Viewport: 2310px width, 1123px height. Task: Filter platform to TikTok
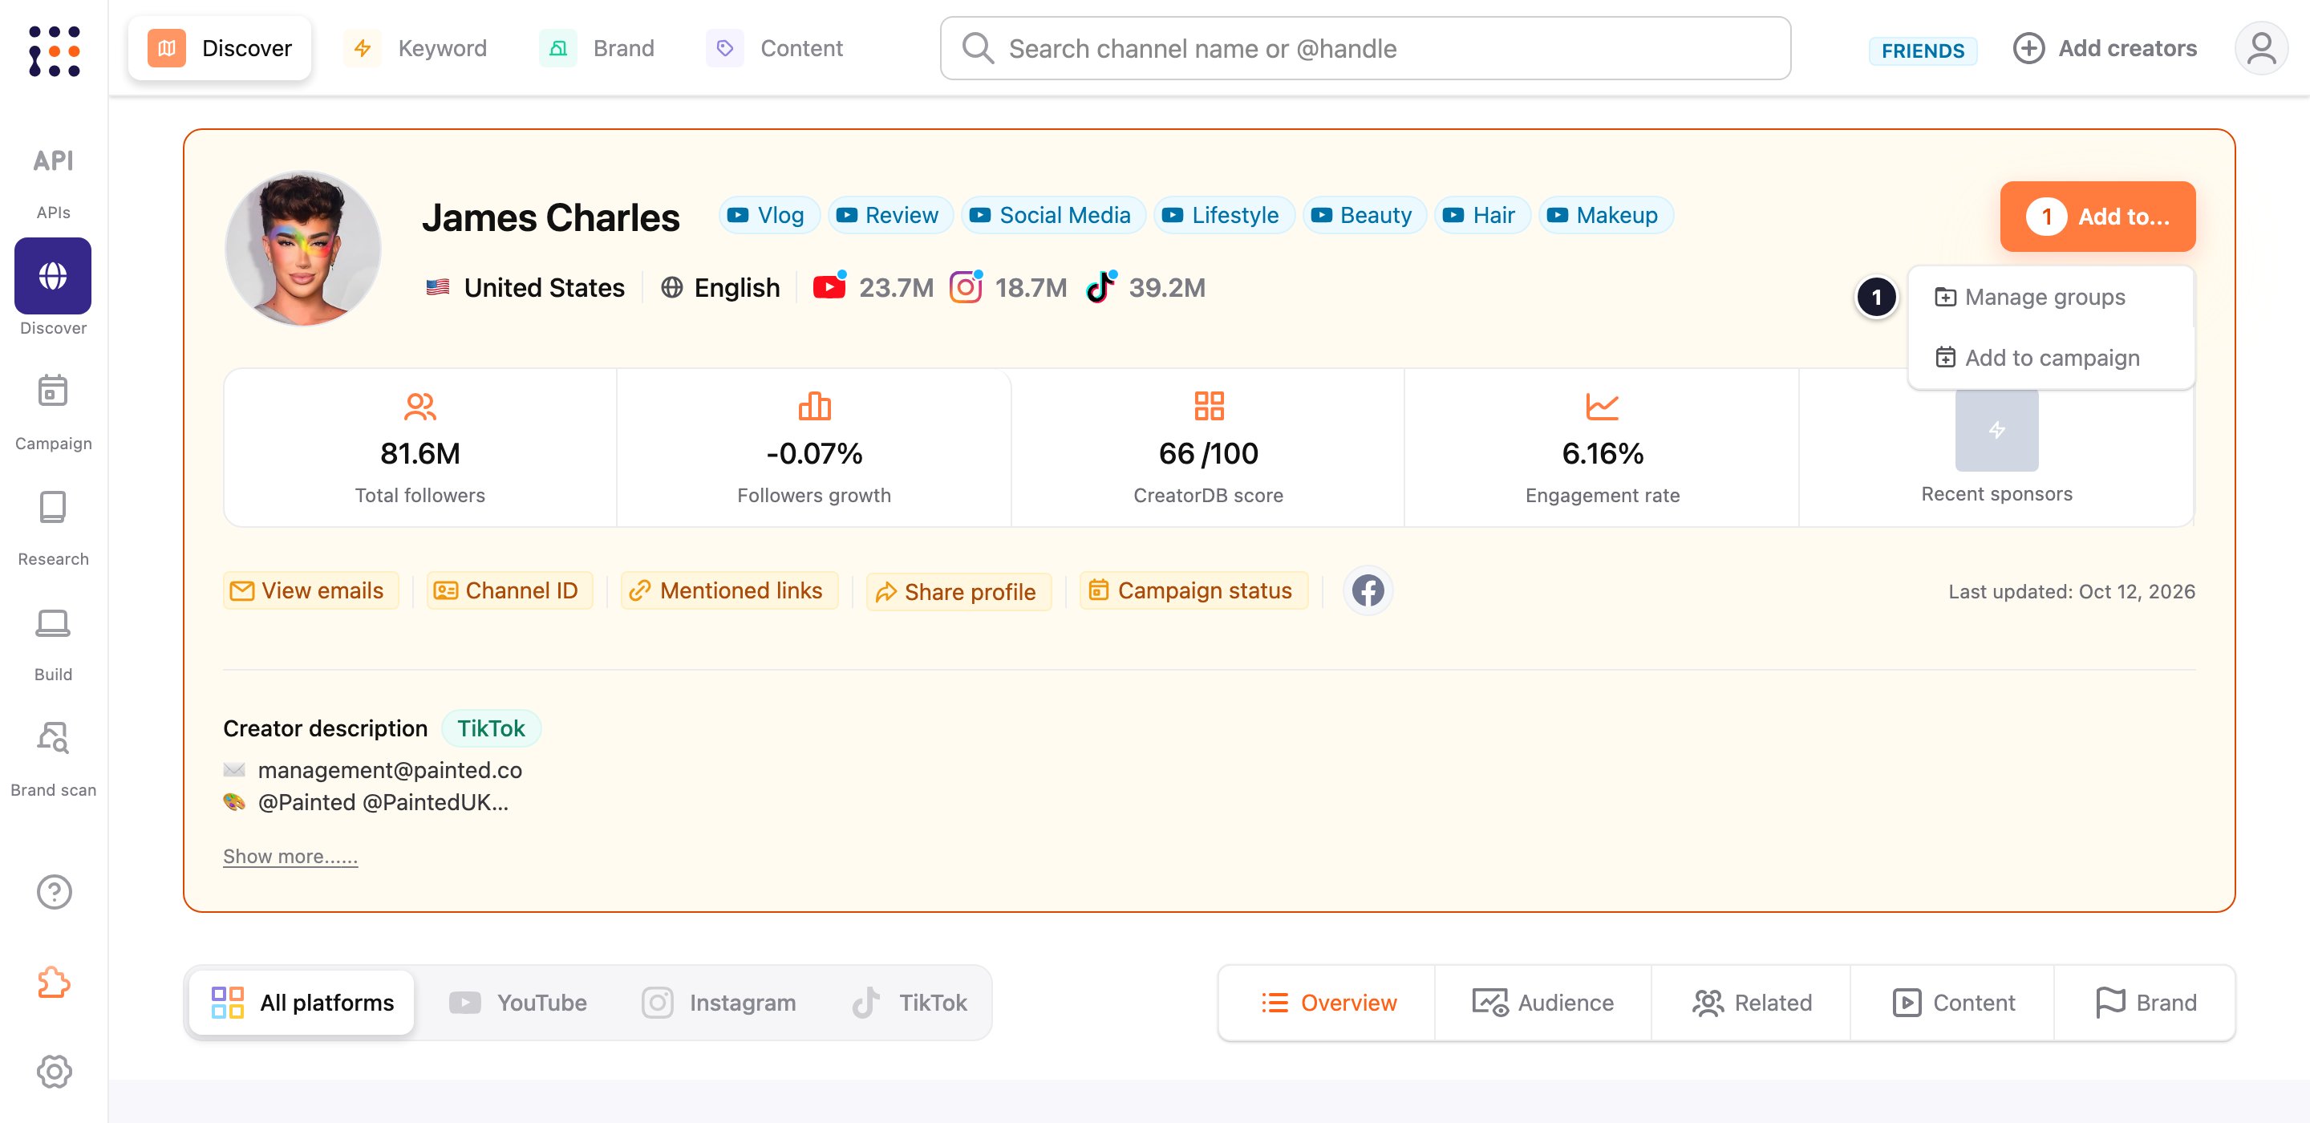[910, 1002]
